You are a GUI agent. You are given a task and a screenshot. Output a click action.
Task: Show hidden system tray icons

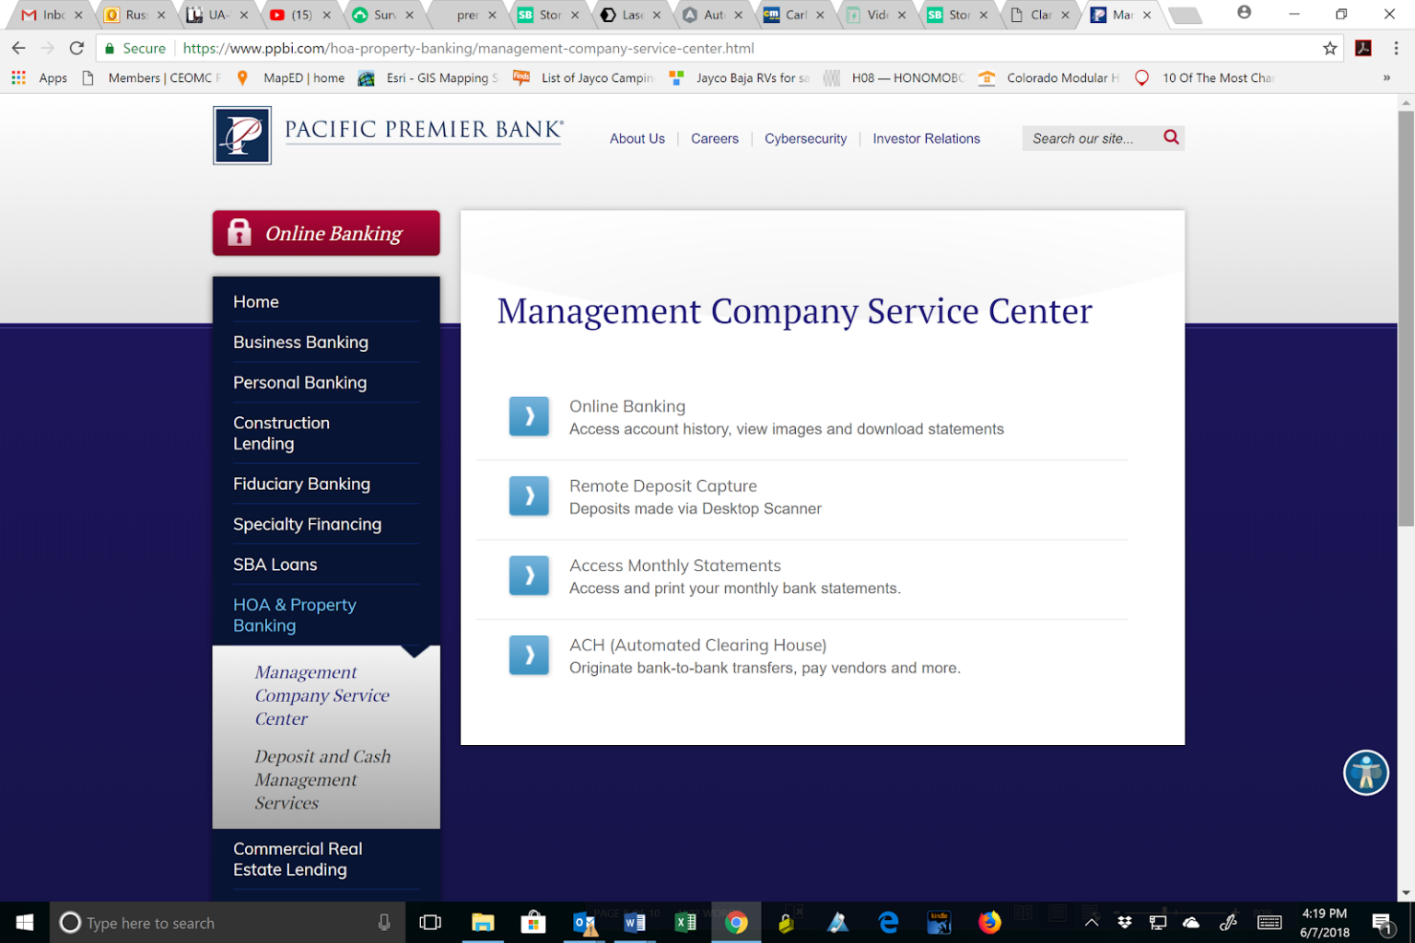(1092, 922)
